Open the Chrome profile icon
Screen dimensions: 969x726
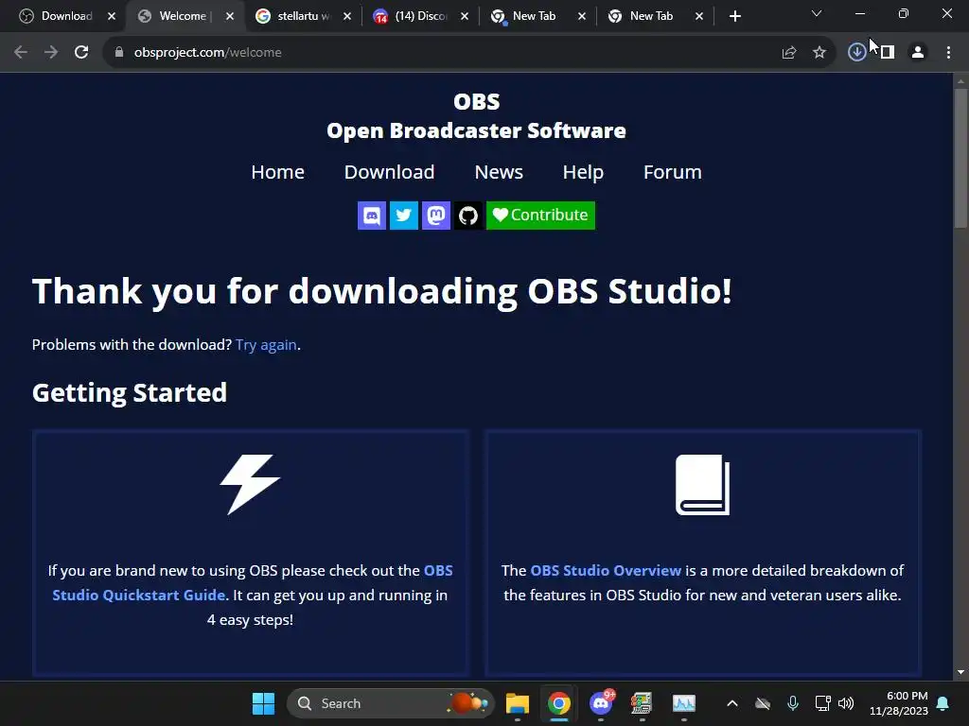pos(918,53)
